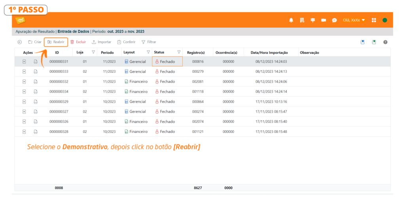Click the timestamp 08/12/2023 14:24:14
Screen dimensions: 405x207
(x=271, y=92)
